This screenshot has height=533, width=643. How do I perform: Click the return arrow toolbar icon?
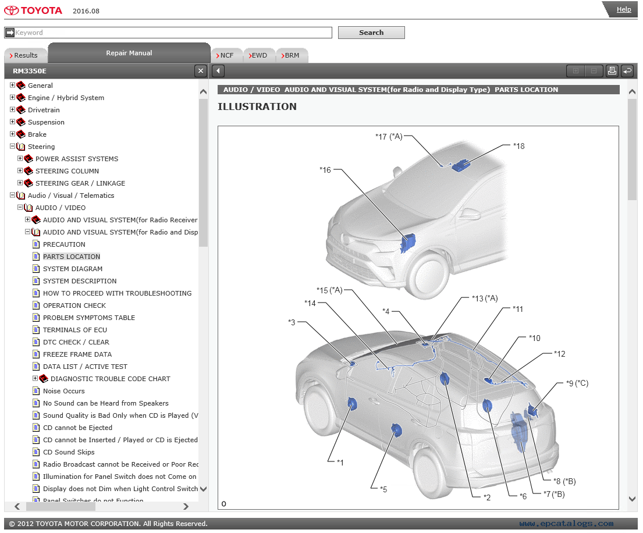click(x=627, y=71)
